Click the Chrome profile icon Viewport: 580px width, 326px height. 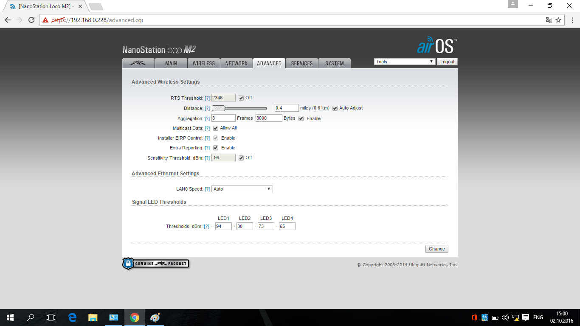click(513, 4)
